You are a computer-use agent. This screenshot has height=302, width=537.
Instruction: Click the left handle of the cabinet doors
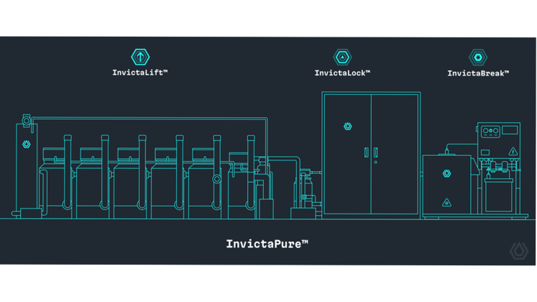coord(366,152)
